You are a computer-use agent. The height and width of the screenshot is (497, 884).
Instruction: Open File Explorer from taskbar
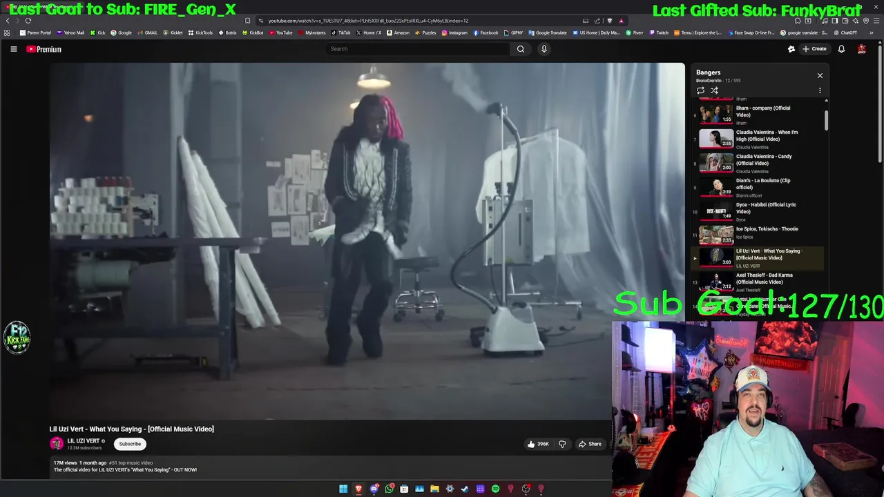pos(434,489)
